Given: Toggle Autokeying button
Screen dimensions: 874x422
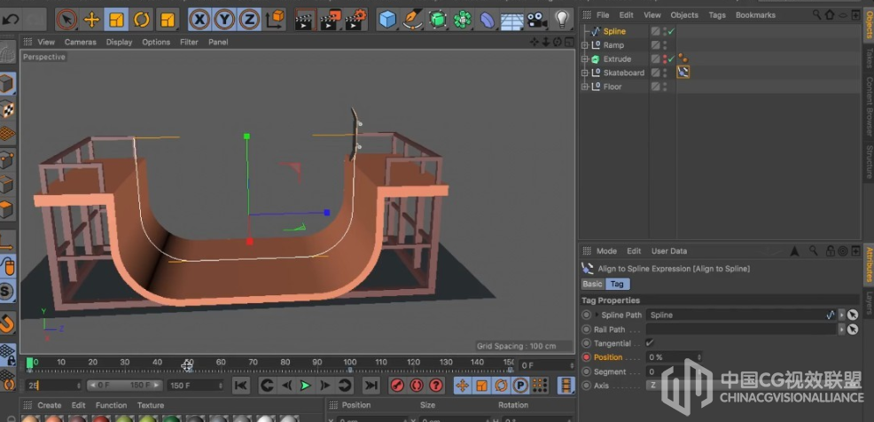Looking at the screenshot, I should [416, 385].
